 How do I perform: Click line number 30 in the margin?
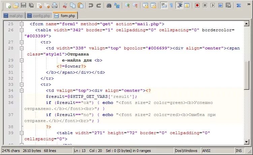point(11,66)
